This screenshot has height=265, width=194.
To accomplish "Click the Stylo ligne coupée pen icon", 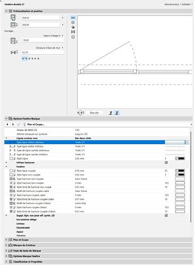I will (x=14, y=171).
